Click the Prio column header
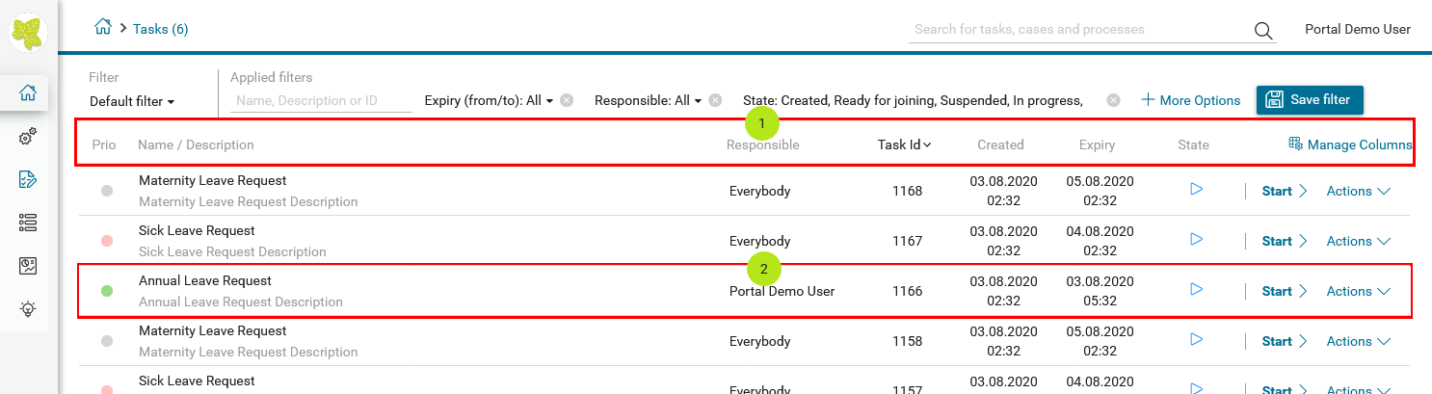The width and height of the screenshot is (1432, 394). pyautogui.click(x=104, y=145)
